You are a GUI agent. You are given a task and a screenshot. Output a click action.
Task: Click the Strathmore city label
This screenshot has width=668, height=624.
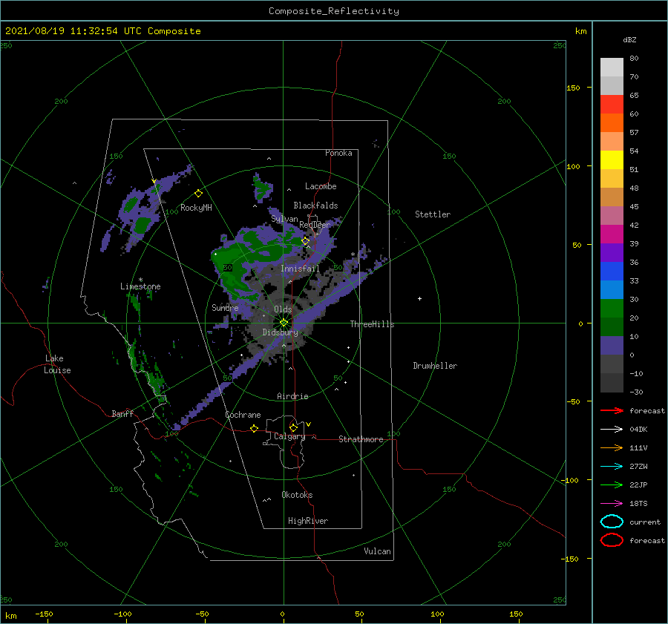pos(361,439)
